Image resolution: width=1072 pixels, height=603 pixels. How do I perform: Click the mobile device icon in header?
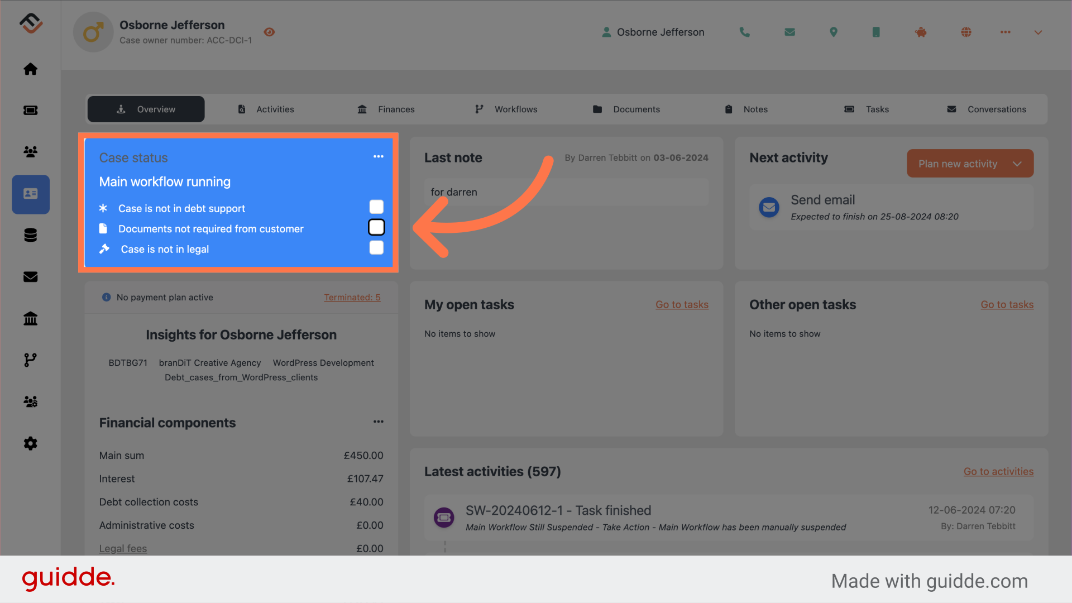coord(876,32)
